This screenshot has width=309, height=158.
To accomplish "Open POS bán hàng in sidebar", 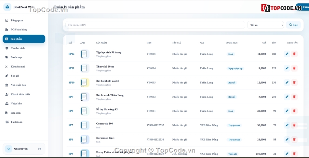I will point(24,30).
